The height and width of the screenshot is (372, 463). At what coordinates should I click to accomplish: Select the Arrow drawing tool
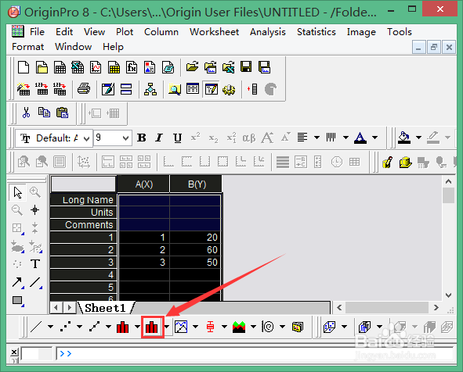click(17, 282)
